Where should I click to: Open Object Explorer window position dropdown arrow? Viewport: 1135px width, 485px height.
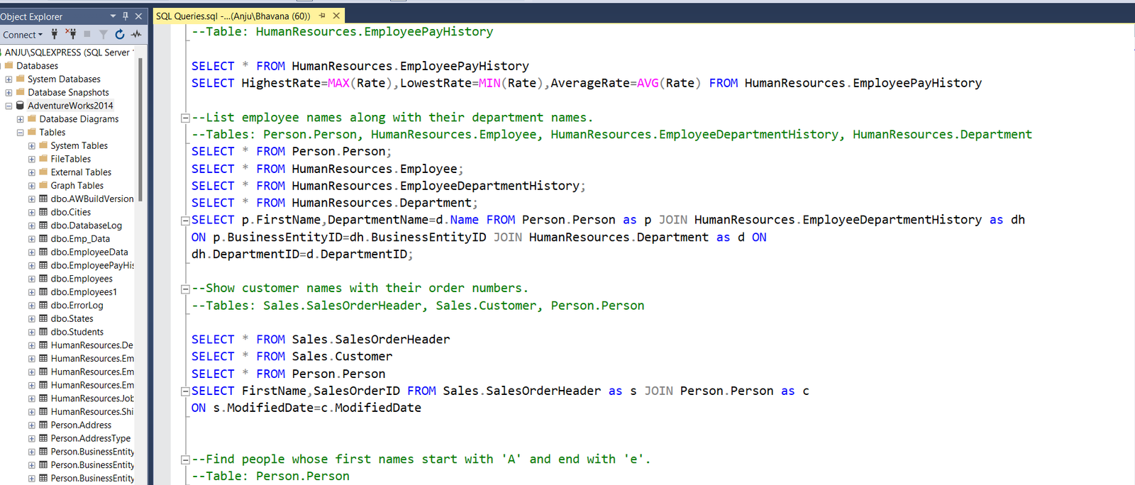[113, 16]
